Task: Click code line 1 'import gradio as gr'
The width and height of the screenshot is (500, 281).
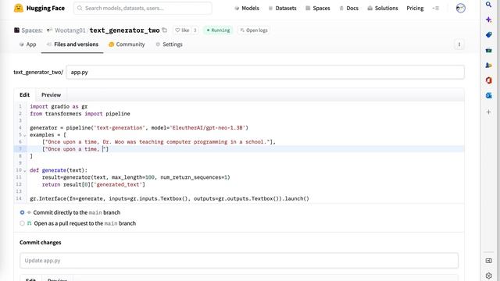Action: pyautogui.click(x=59, y=106)
